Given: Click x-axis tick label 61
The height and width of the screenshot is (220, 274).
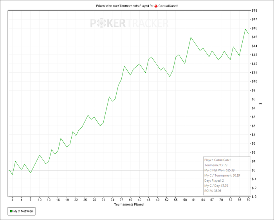Looking at the screenshot, I should (x=194, y=200).
